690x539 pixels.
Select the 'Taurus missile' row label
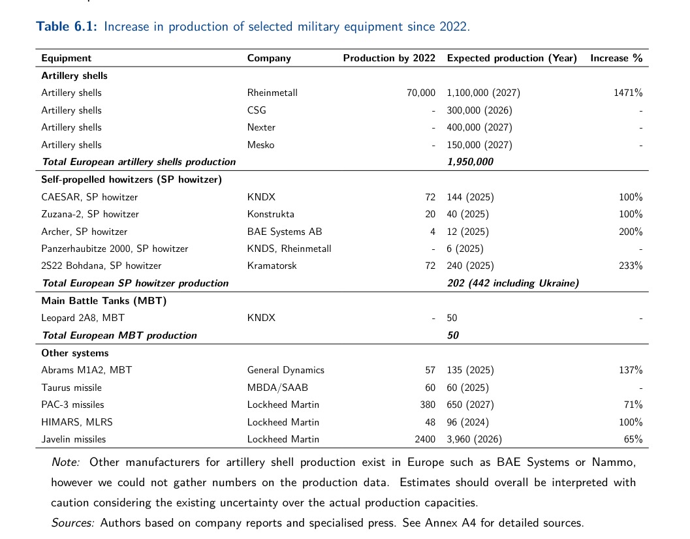click(71, 388)
